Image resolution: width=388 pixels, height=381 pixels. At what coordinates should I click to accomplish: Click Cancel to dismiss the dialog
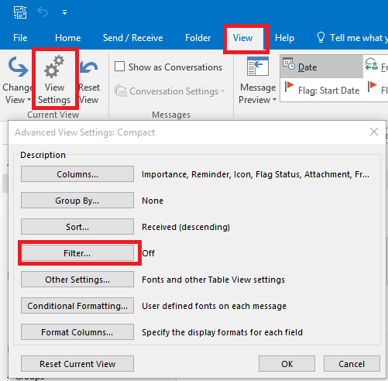pos(352,364)
